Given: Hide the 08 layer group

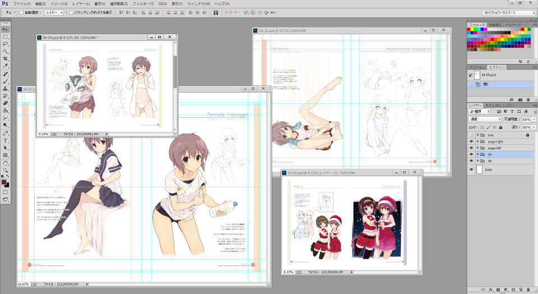Looking at the screenshot, I should click(471, 160).
